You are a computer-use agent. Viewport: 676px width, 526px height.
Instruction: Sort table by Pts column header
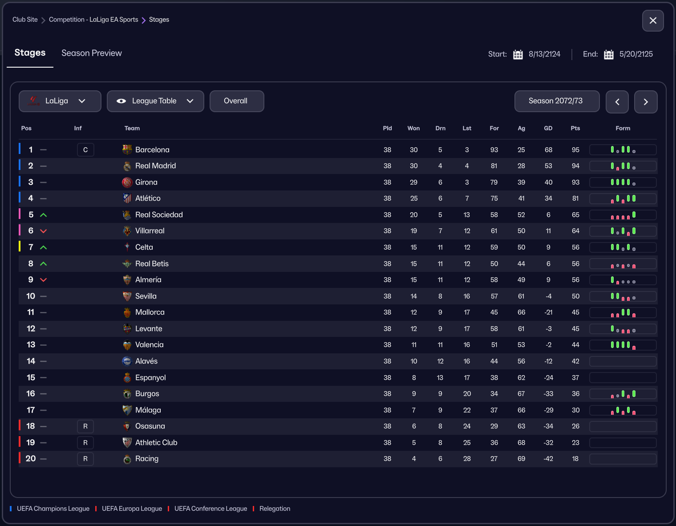pyautogui.click(x=575, y=128)
